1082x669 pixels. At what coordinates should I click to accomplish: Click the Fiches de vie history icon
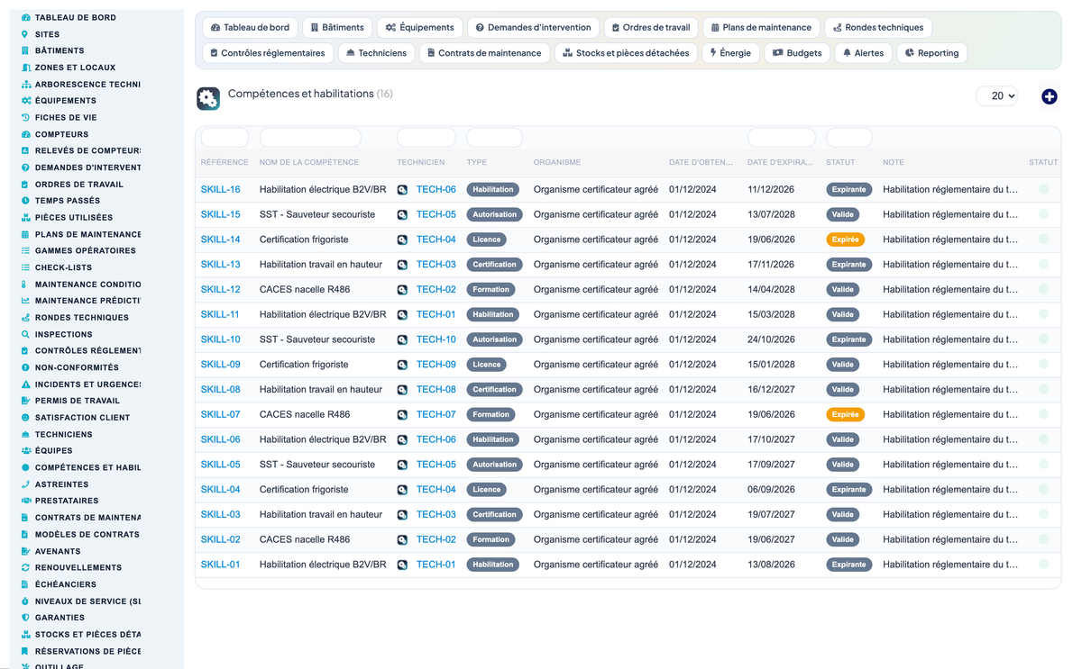click(x=25, y=117)
